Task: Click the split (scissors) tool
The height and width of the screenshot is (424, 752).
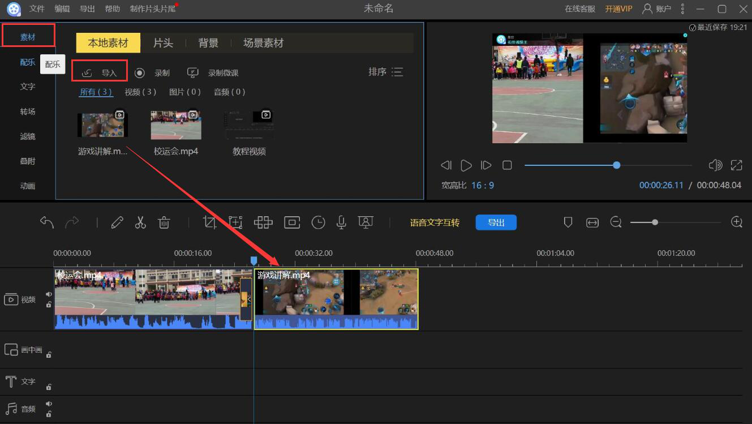Action: click(140, 222)
